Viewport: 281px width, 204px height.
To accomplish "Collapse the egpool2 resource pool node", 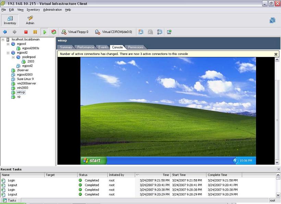I will (8, 53).
